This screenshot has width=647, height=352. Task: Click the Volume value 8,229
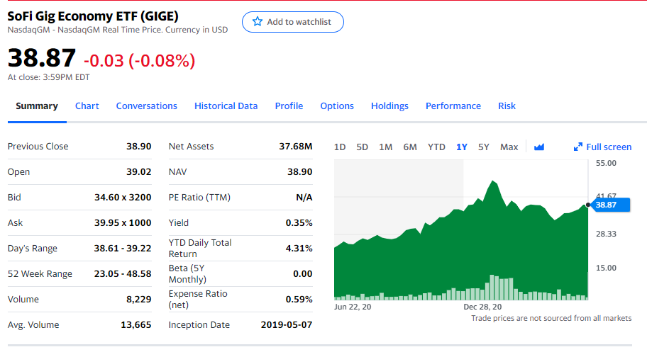(x=138, y=300)
